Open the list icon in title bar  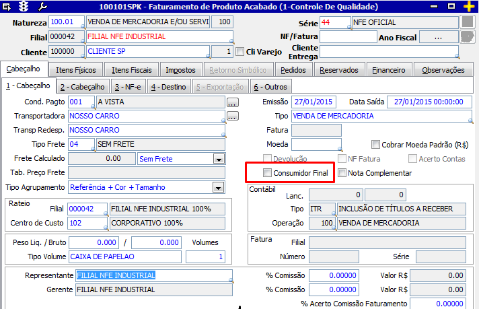(x=7, y=7)
